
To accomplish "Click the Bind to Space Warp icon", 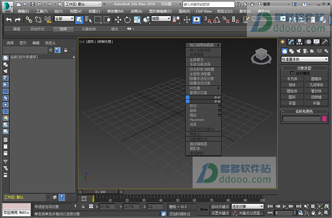I will [x=48, y=20].
